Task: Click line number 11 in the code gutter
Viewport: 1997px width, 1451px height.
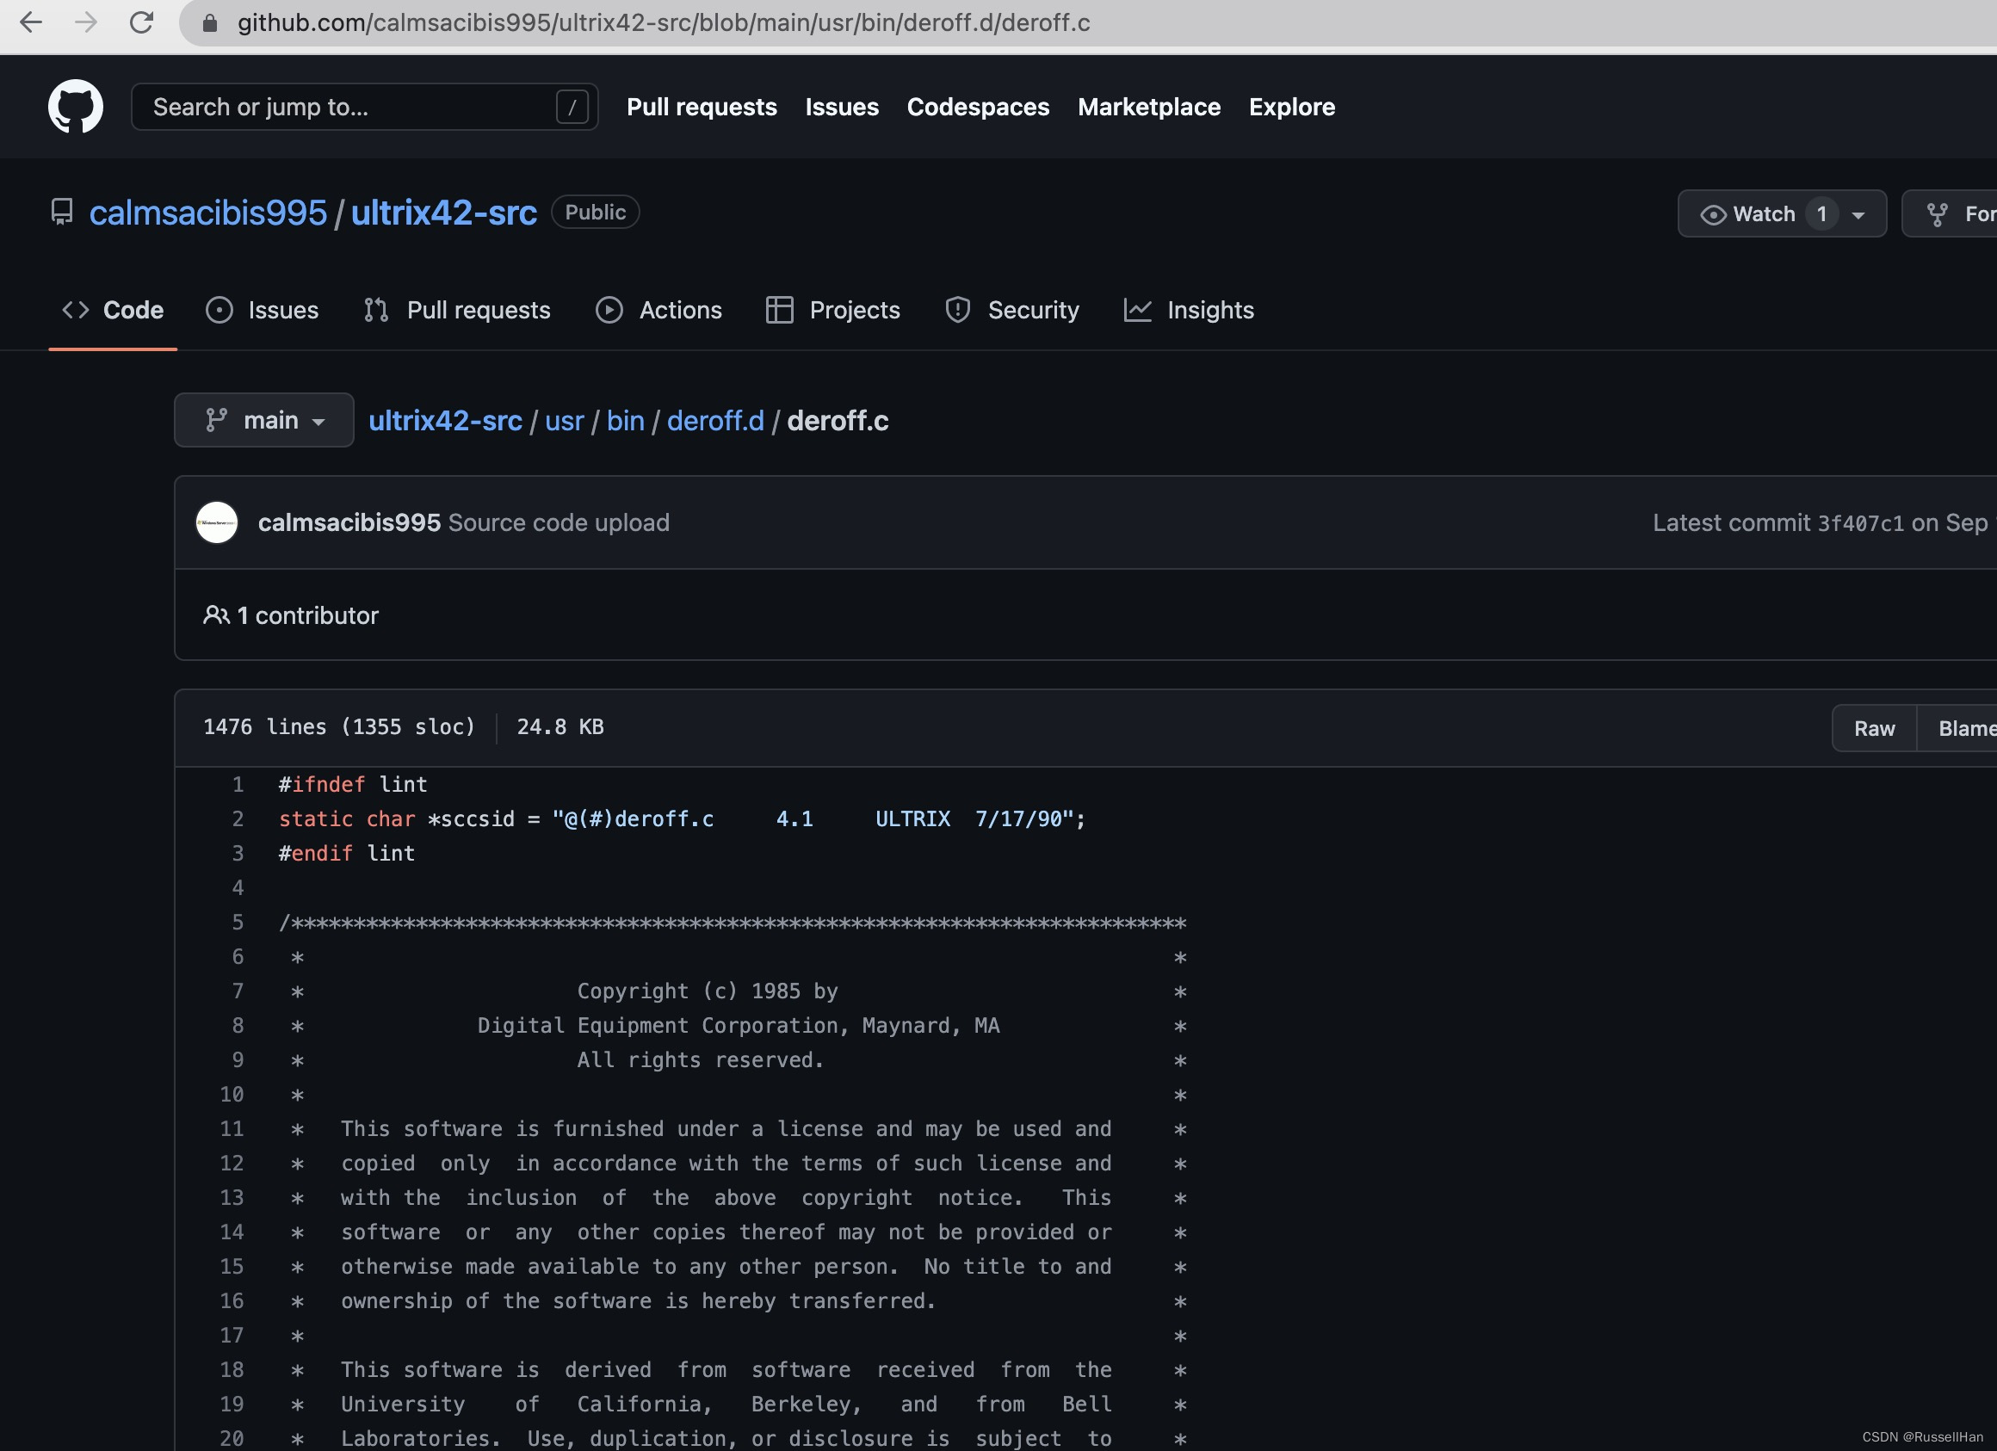Action: [x=232, y=1129]
